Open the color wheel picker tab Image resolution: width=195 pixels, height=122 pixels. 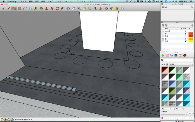click(163, 55)
